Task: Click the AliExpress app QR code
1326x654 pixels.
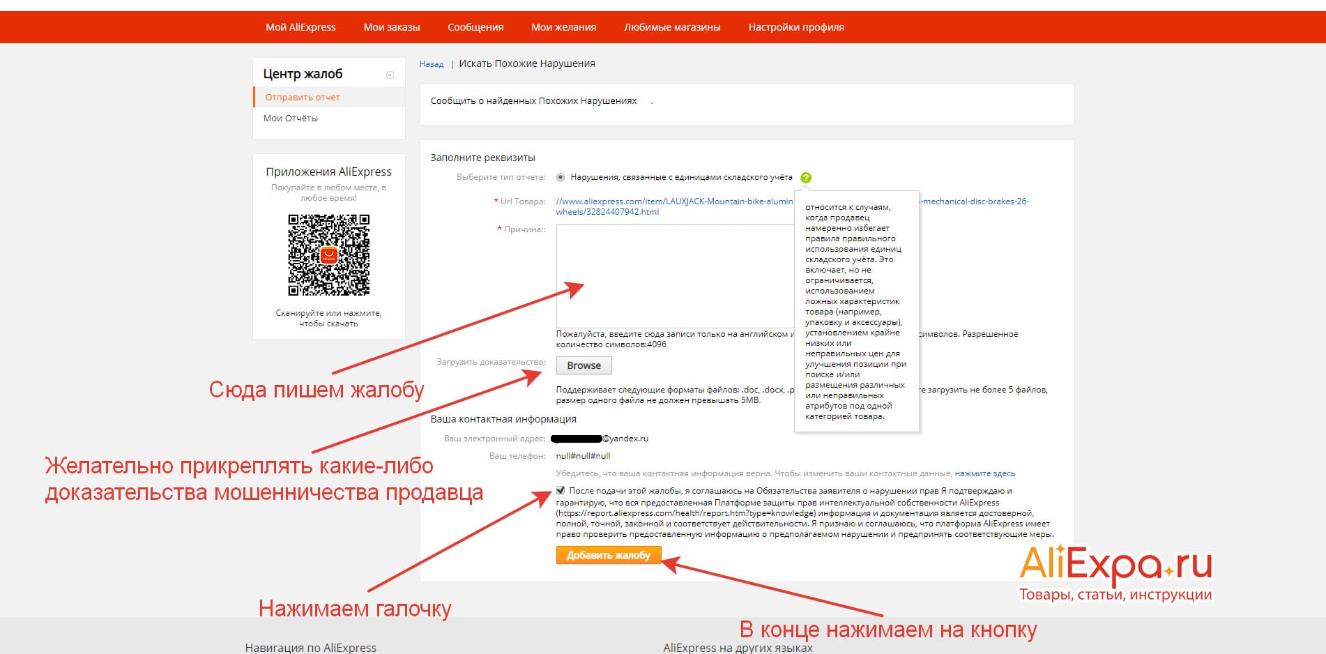Action: pos(329,255)
